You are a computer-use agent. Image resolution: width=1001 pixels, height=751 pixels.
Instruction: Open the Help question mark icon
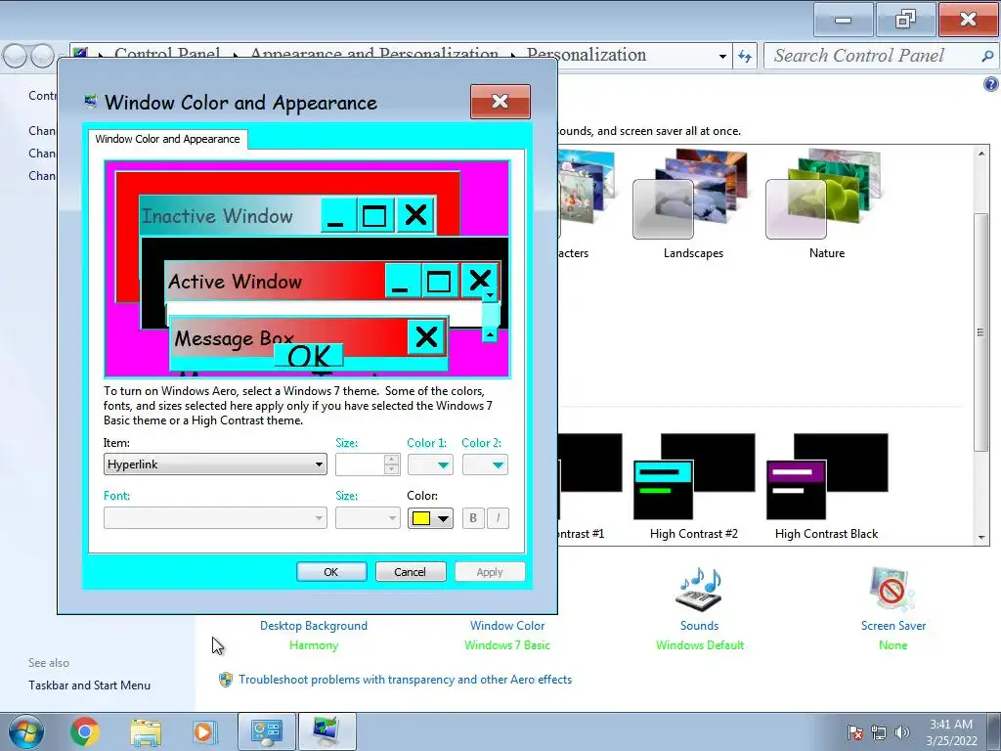[x=991, y=84]
